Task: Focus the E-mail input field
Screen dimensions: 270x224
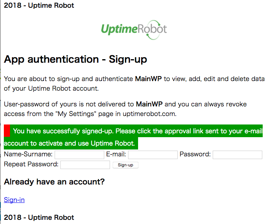Action: coord(153,155)
